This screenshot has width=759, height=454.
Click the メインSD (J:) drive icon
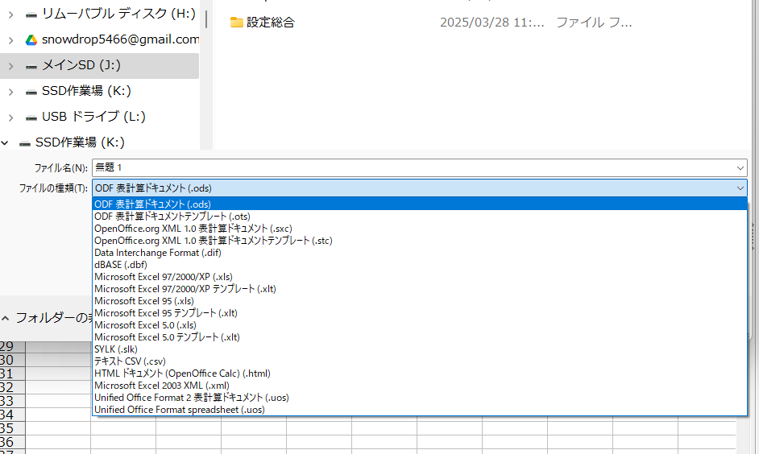click(31, 66)
